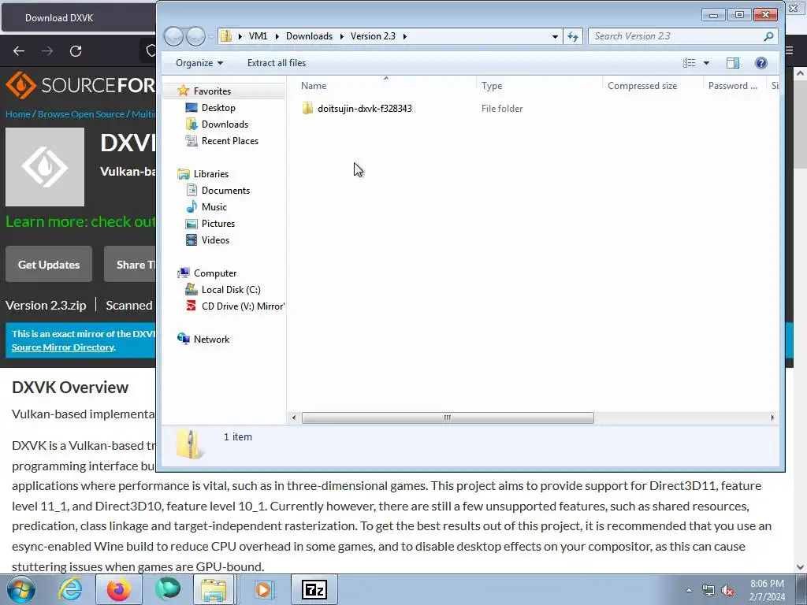The width and height of the screenshot is (807, 605).
Task: Click the browser Forward arrow
Action: pyautogui.click(x=47, y=51)
